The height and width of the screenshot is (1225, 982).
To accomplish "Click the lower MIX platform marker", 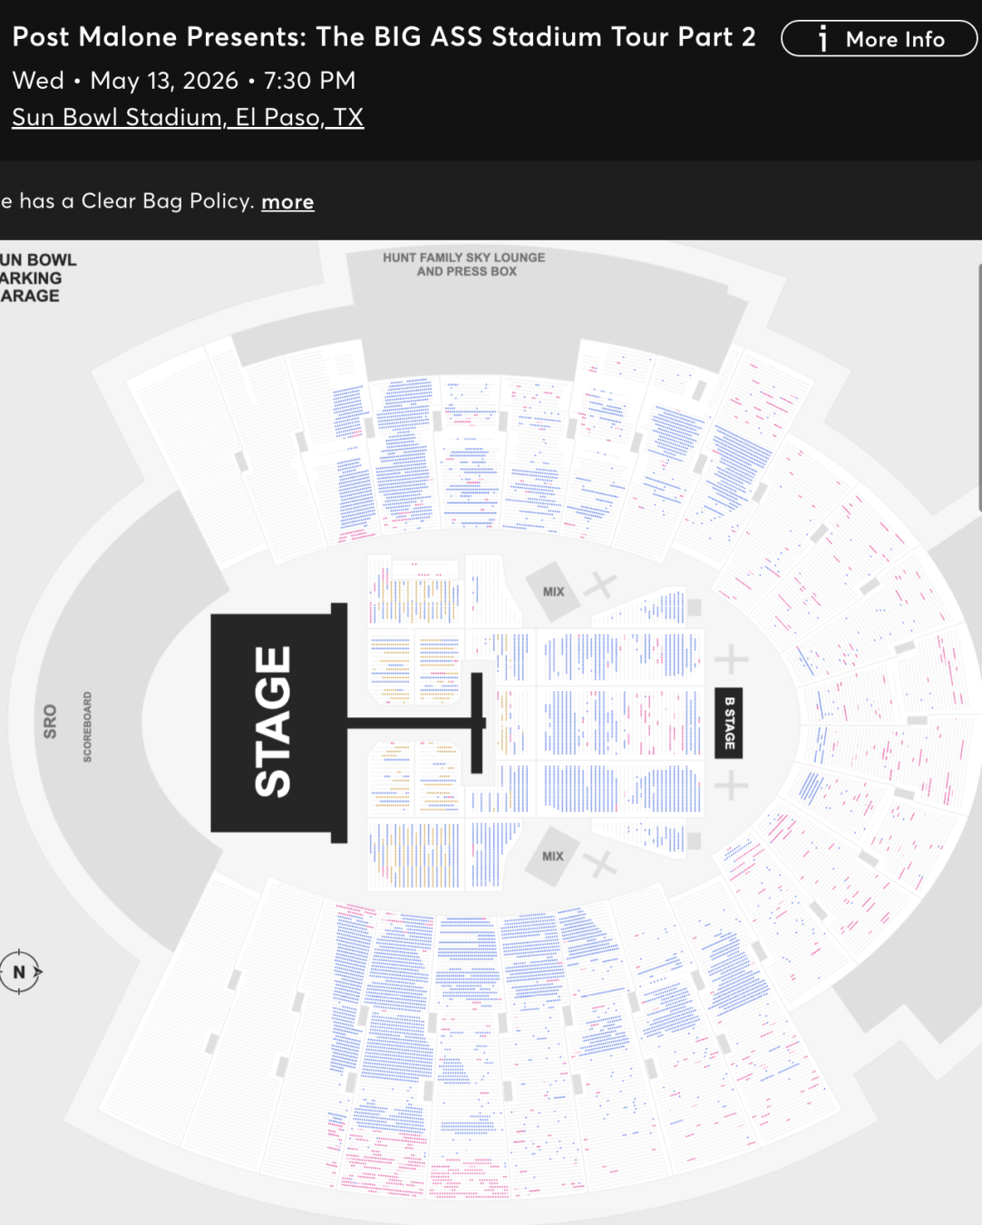I will [554, 855].
